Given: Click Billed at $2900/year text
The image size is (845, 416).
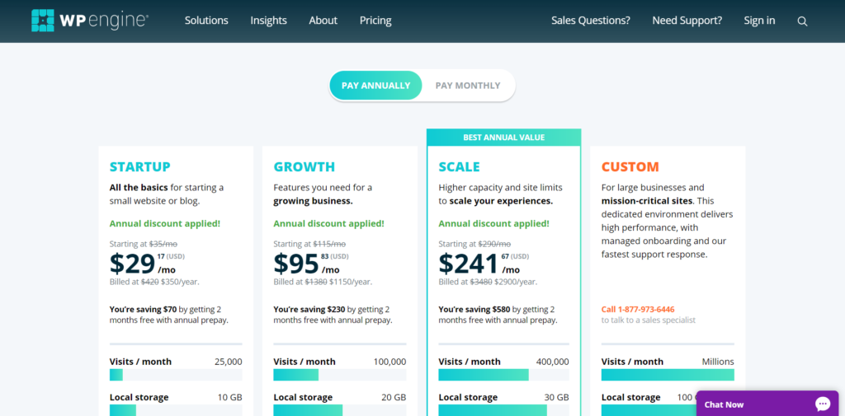Looking at the screenshot, I should (x=488, y=282).
